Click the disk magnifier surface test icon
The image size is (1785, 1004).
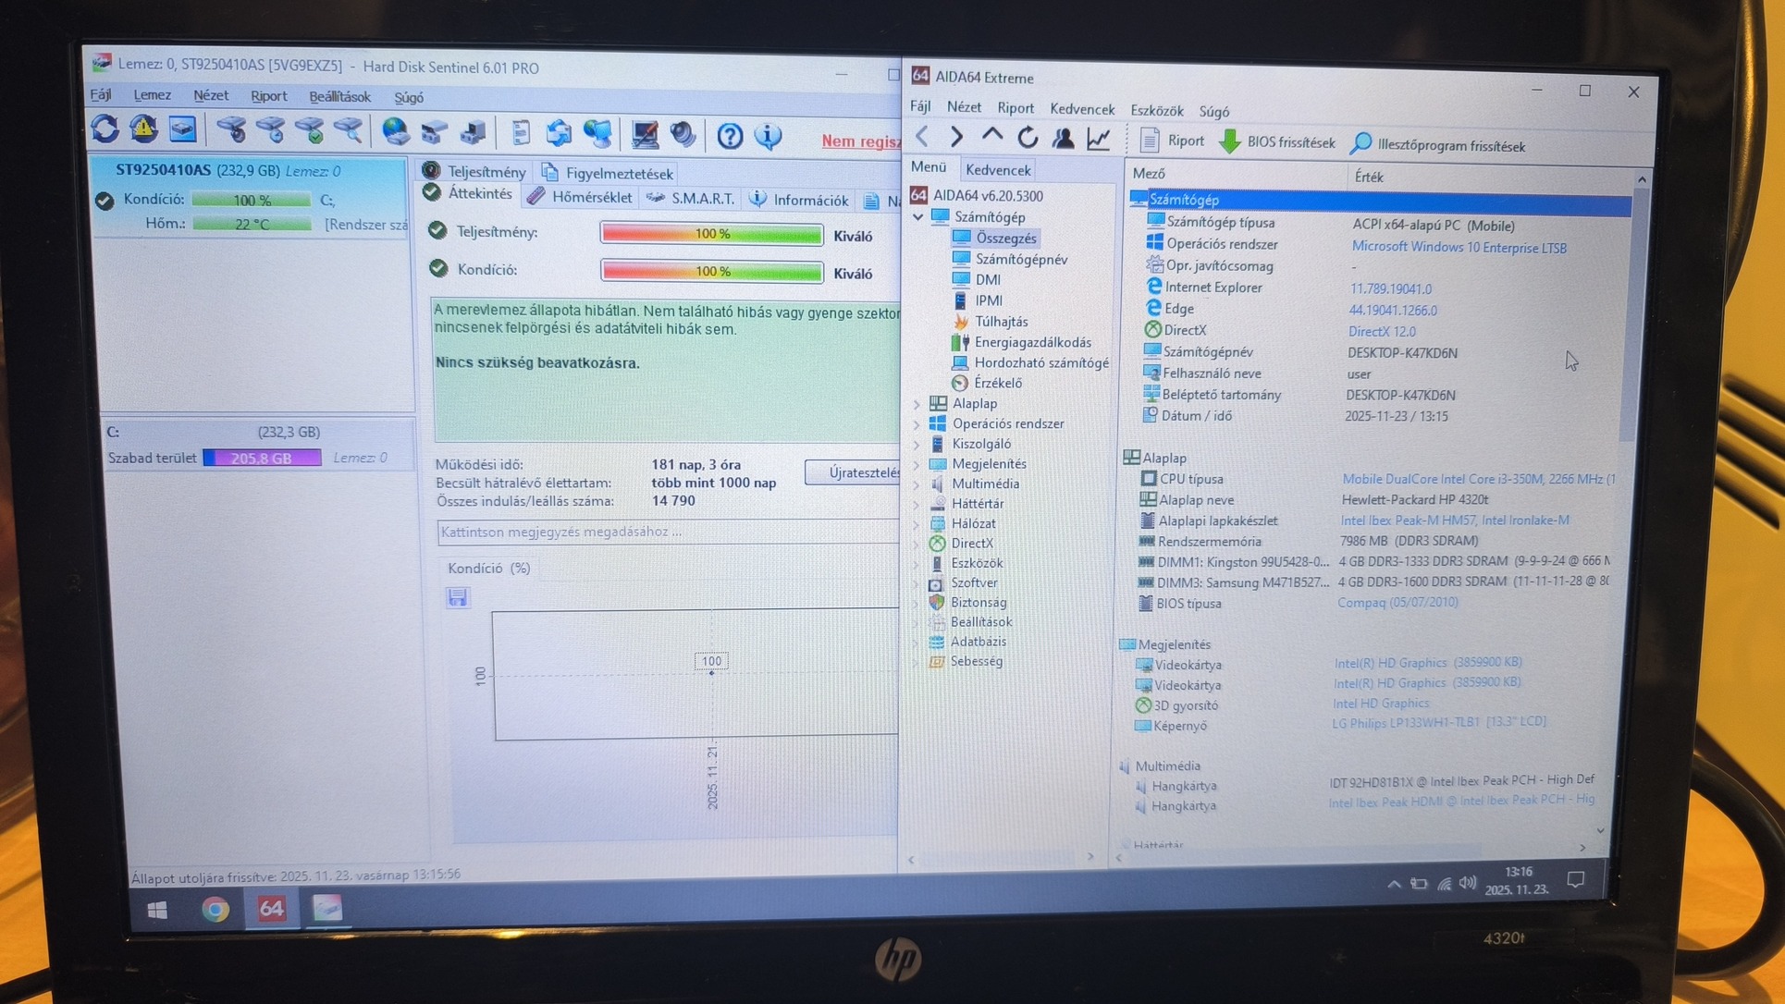[x=348, y=131]
